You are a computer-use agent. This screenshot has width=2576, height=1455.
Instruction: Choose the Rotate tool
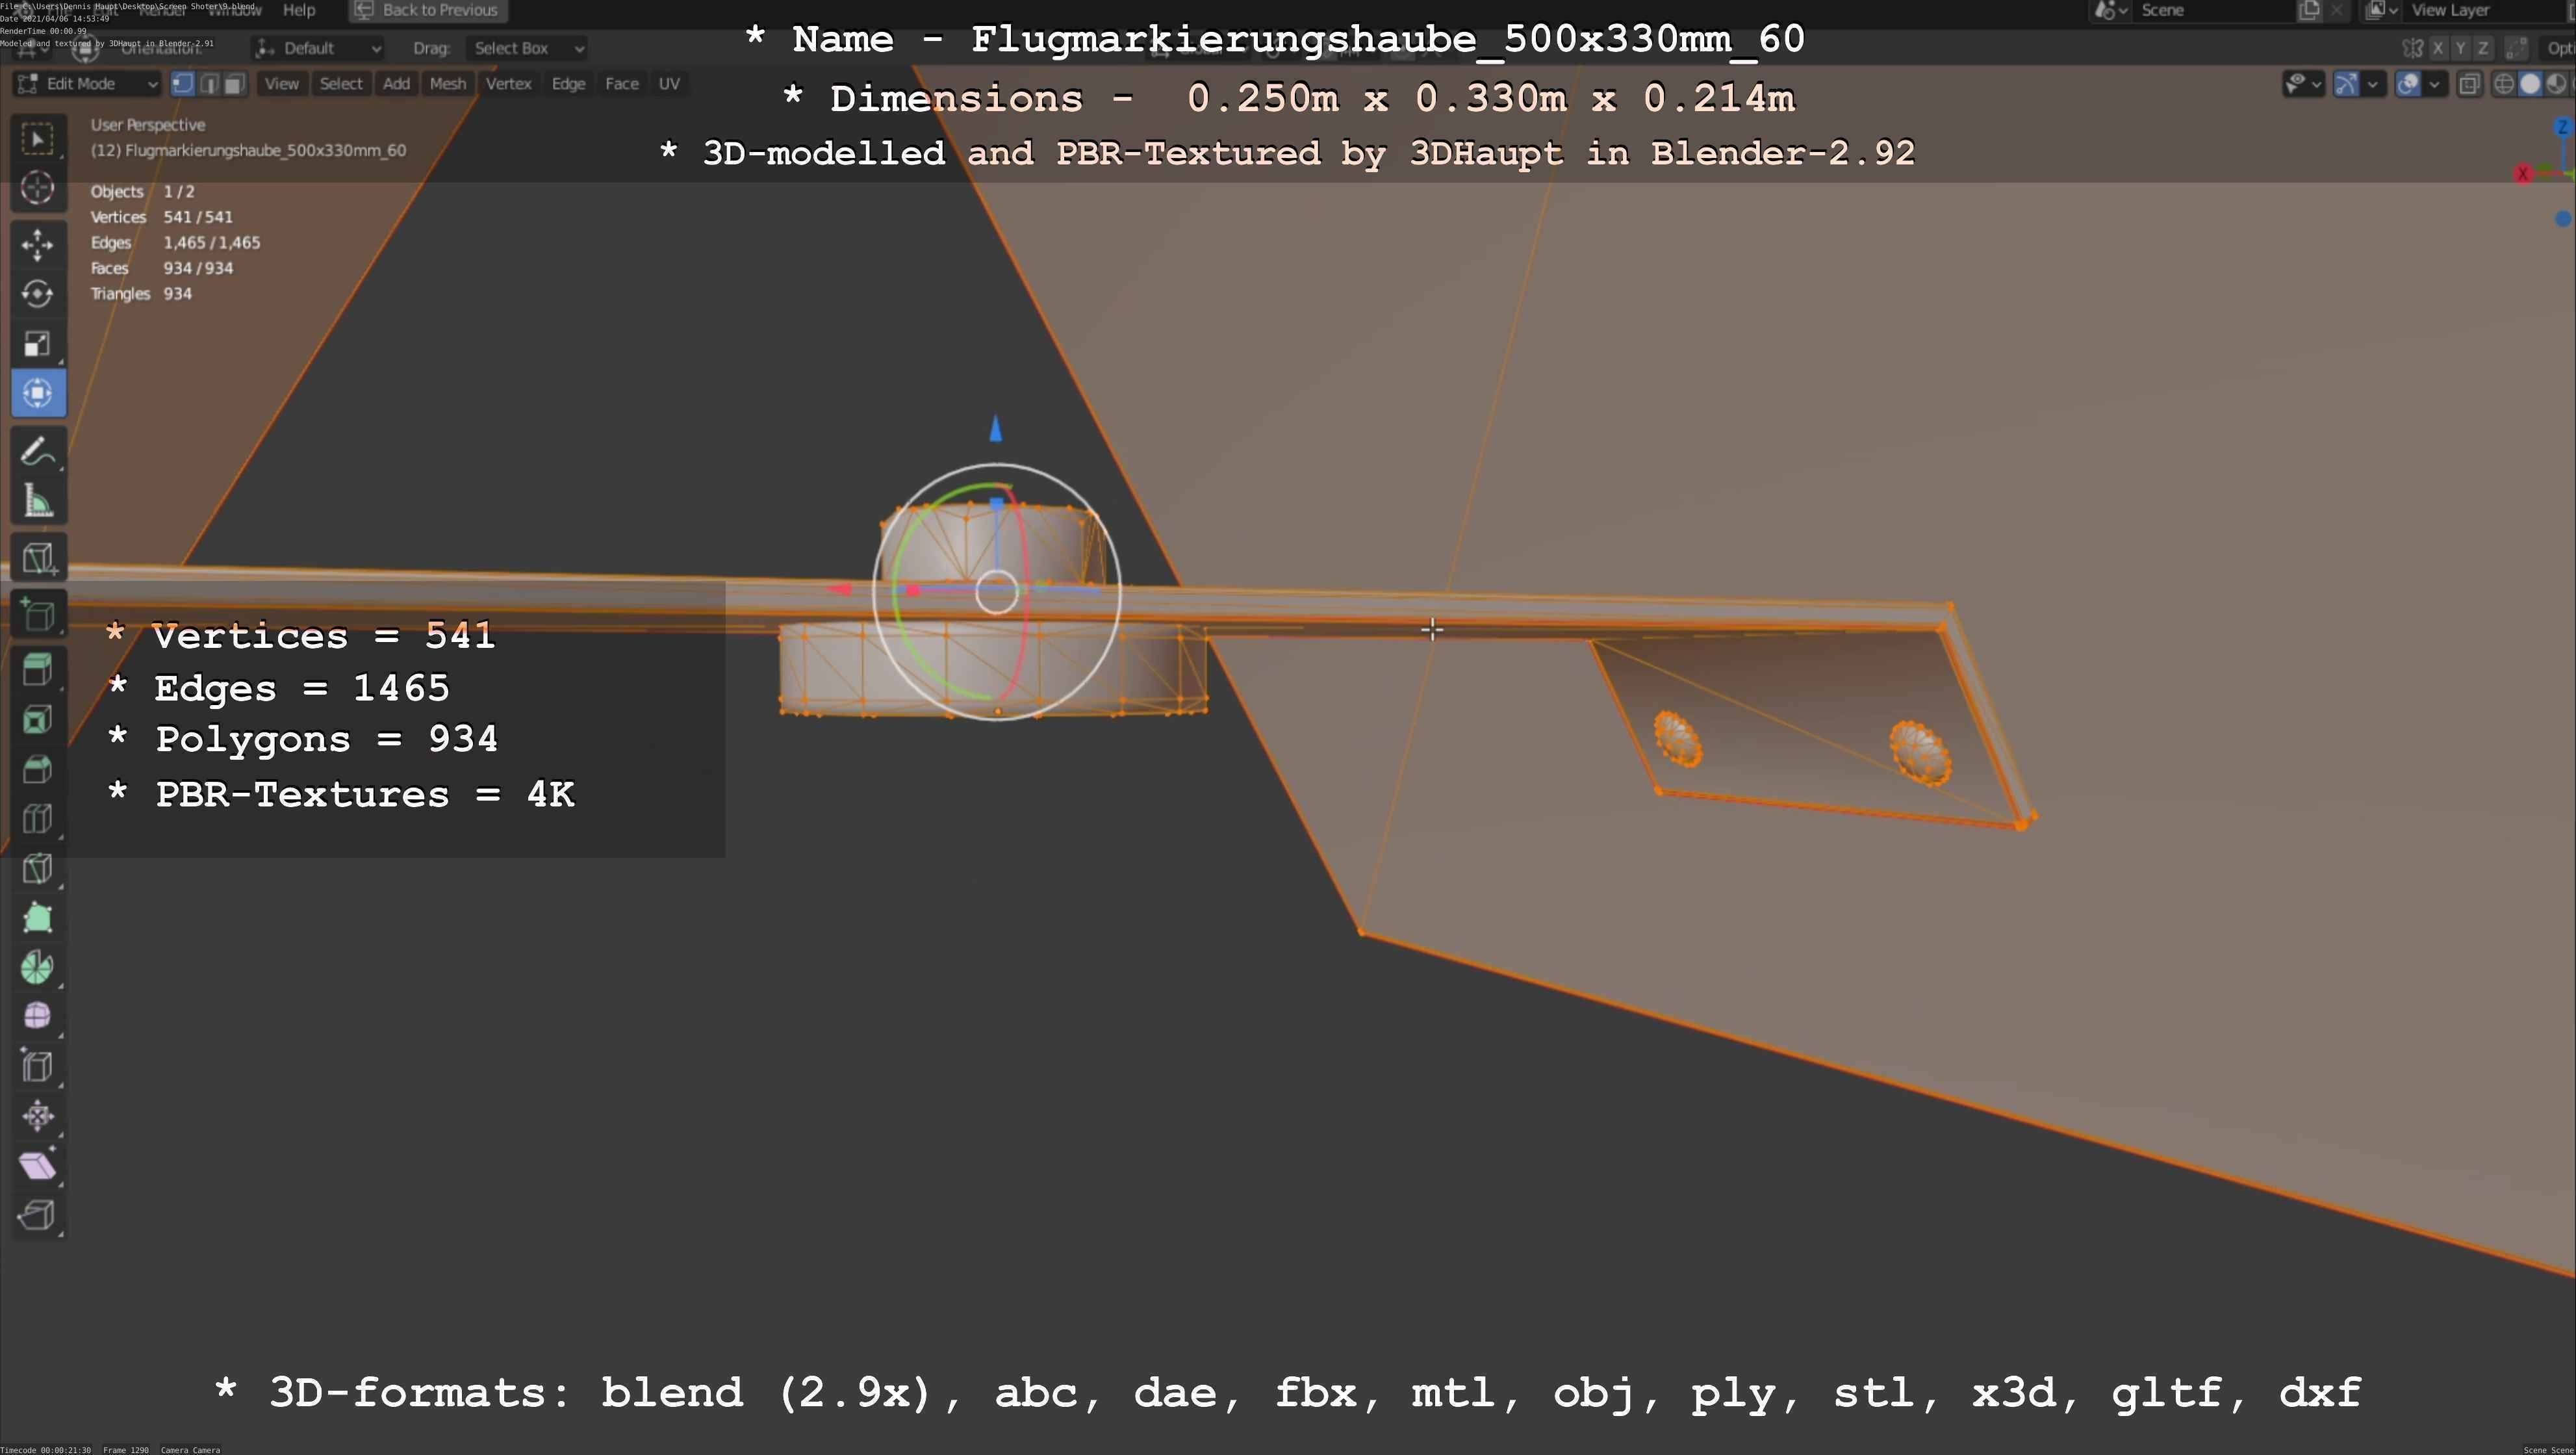click(x=38, y=294)
